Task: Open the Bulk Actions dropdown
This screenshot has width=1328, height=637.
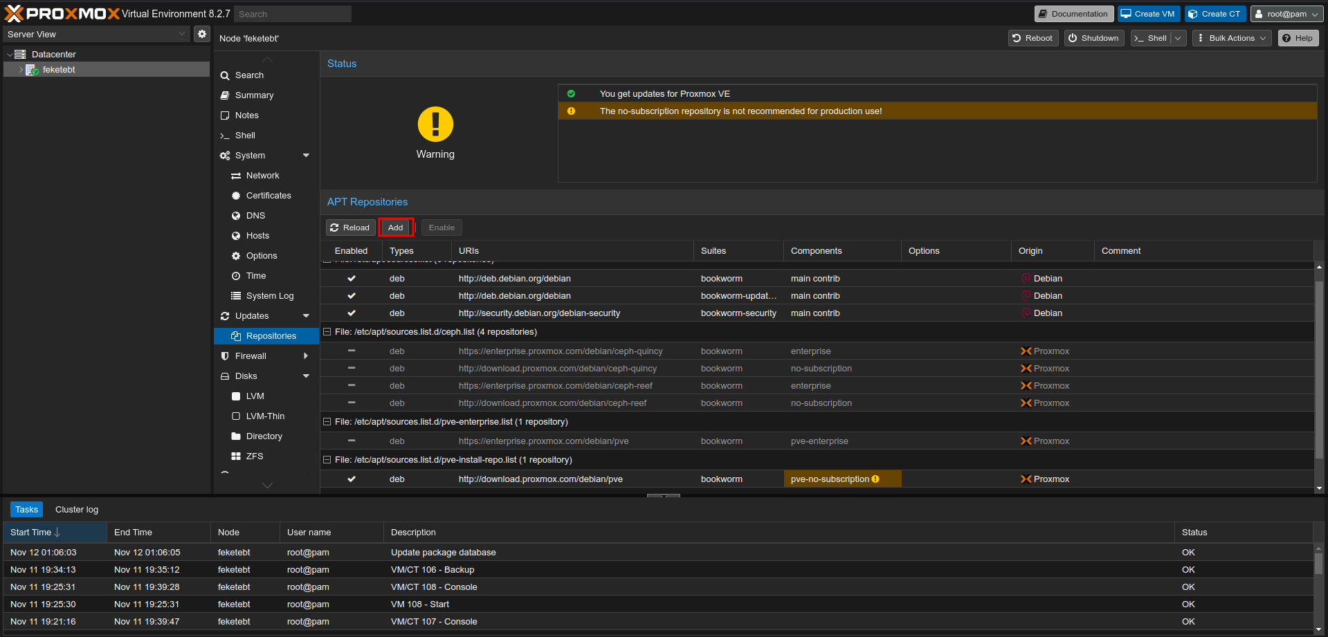Action: pyautogui.click(x=1232, y=38)
